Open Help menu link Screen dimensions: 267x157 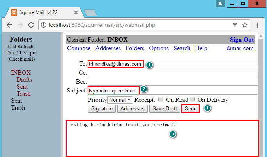pyautogui.click(x=201, y=48)
